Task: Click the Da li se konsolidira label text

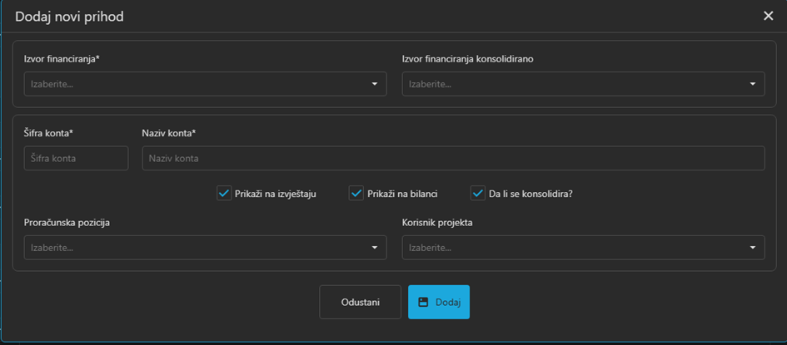Action: 530,194
